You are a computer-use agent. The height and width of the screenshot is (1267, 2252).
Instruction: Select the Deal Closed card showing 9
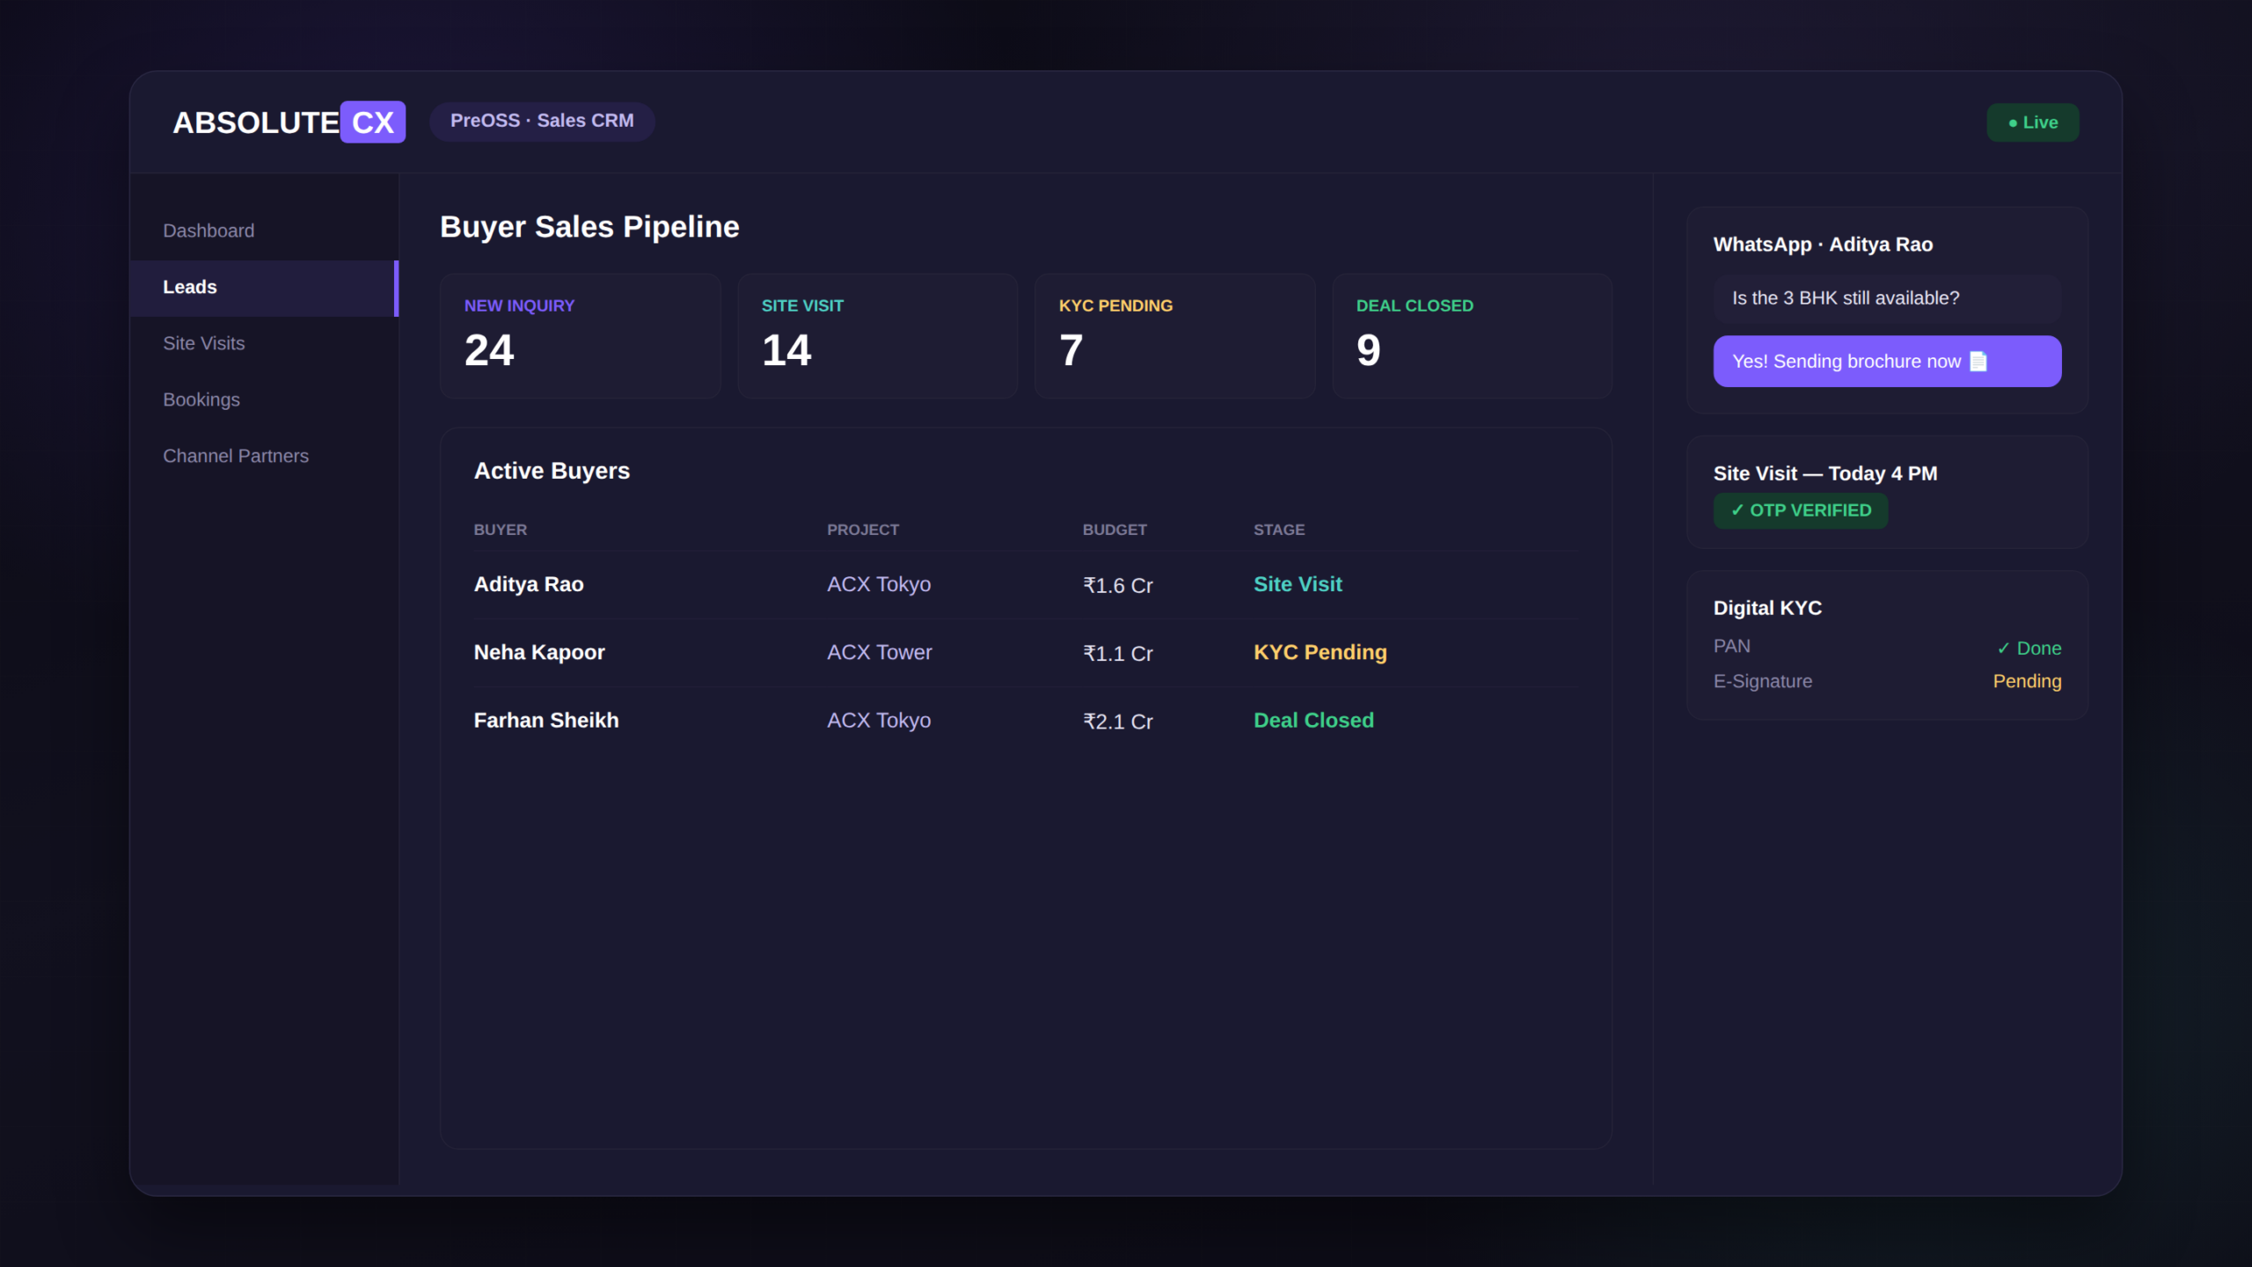(1473, 336)
